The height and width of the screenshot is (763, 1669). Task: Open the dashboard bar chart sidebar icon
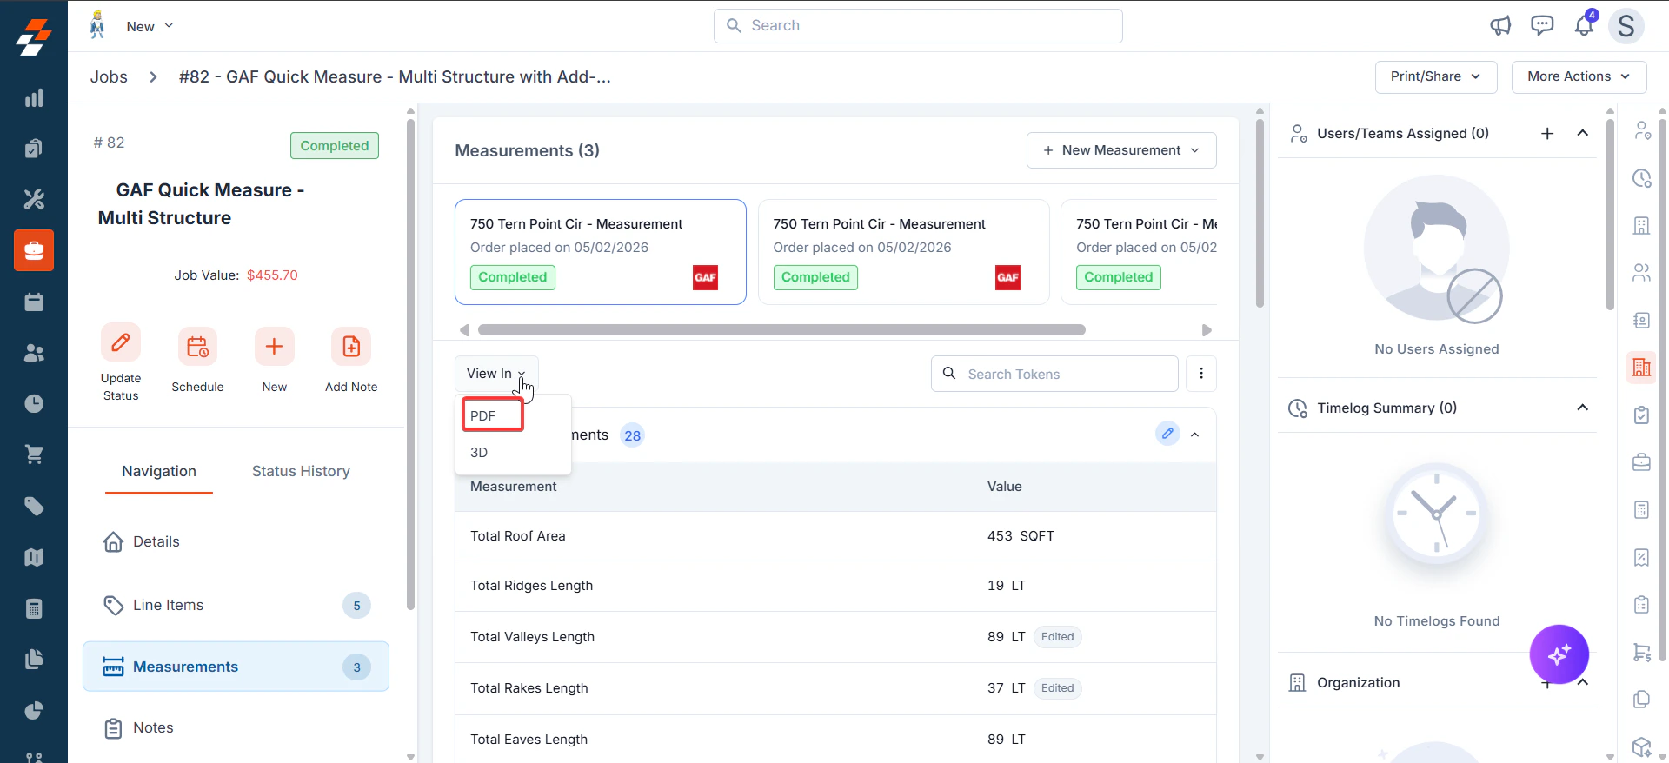pos(34,97)
